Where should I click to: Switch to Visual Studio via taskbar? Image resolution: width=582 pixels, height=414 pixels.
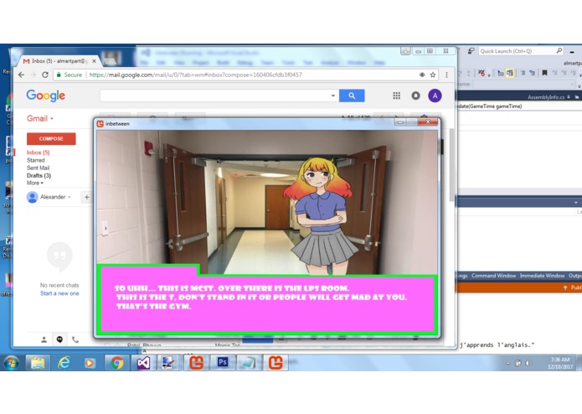click(x=143, y=363)
